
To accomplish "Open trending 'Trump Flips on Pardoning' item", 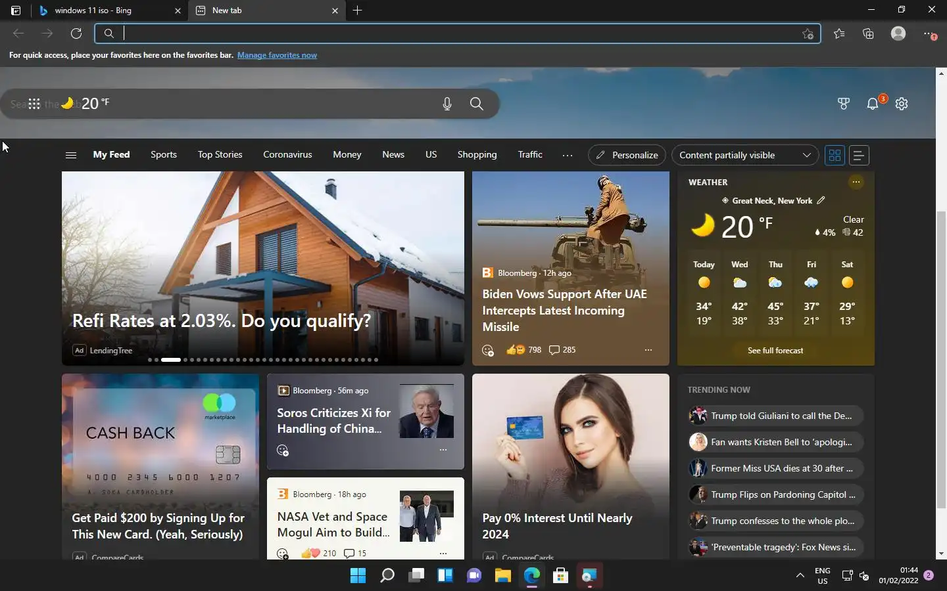I will [775, 494].
